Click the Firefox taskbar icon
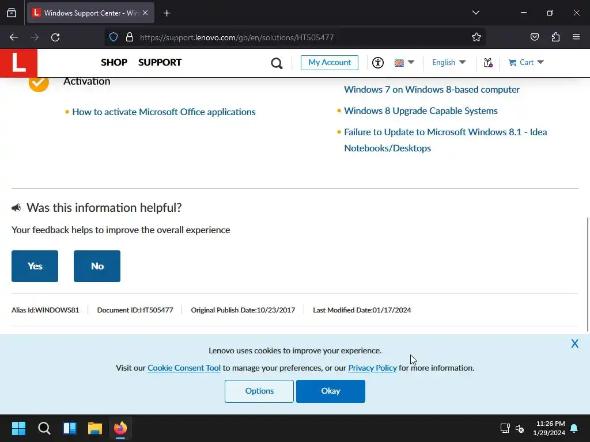 pos(120,428)
